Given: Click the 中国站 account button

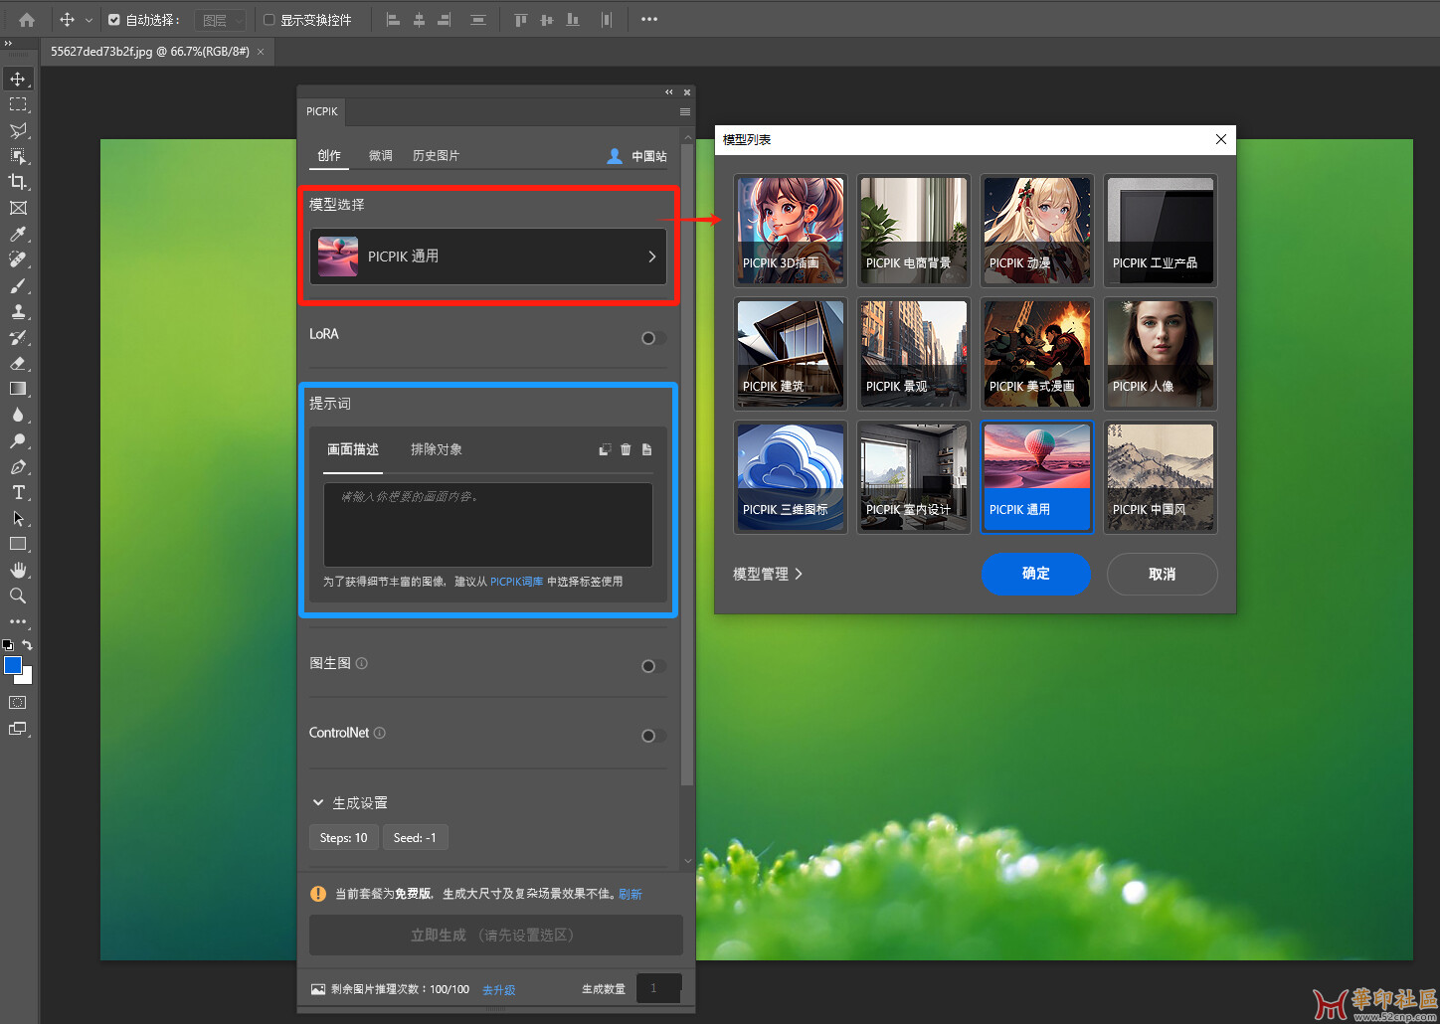Looking at the screenshot, I should 636,156.
